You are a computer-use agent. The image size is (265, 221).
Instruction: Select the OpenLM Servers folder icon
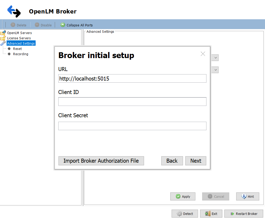pos(3,33)
